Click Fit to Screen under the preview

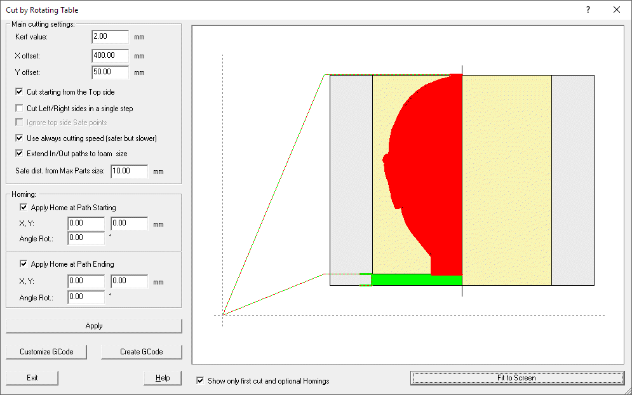tap(517, 377)
